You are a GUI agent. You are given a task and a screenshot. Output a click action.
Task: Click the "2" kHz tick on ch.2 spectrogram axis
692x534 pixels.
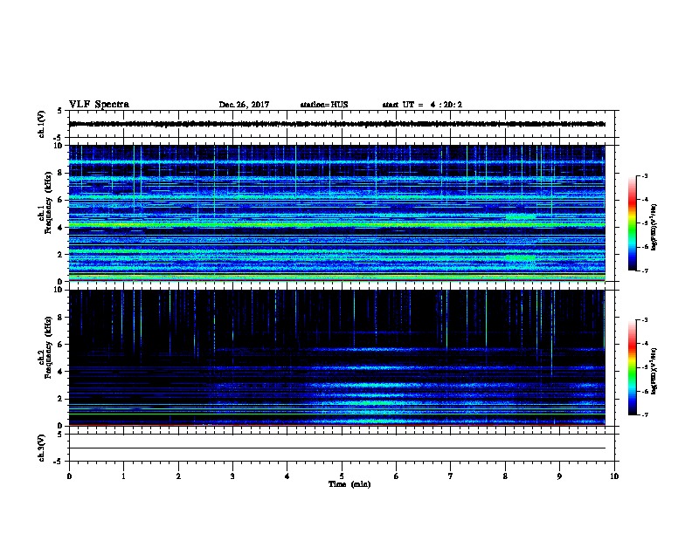[61, 399]
